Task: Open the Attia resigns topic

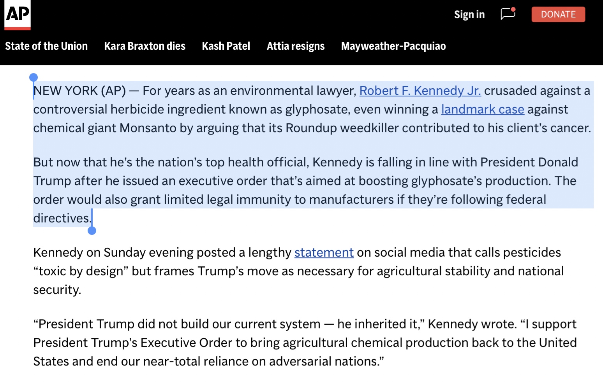Action: coord(295,46)
